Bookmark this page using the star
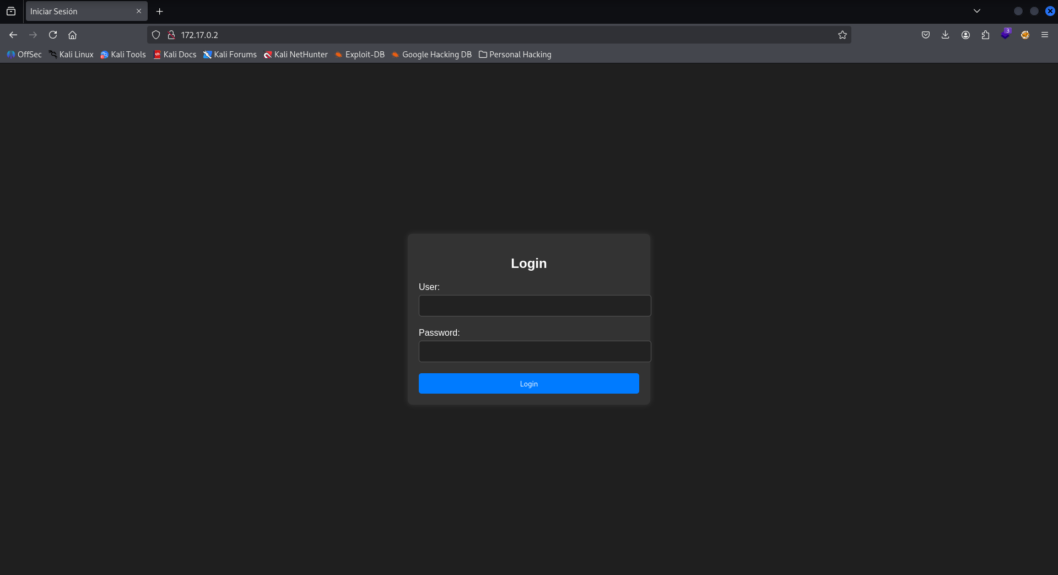The height and width of the screenshot is (575, 1058). click(x=843, y=34)
